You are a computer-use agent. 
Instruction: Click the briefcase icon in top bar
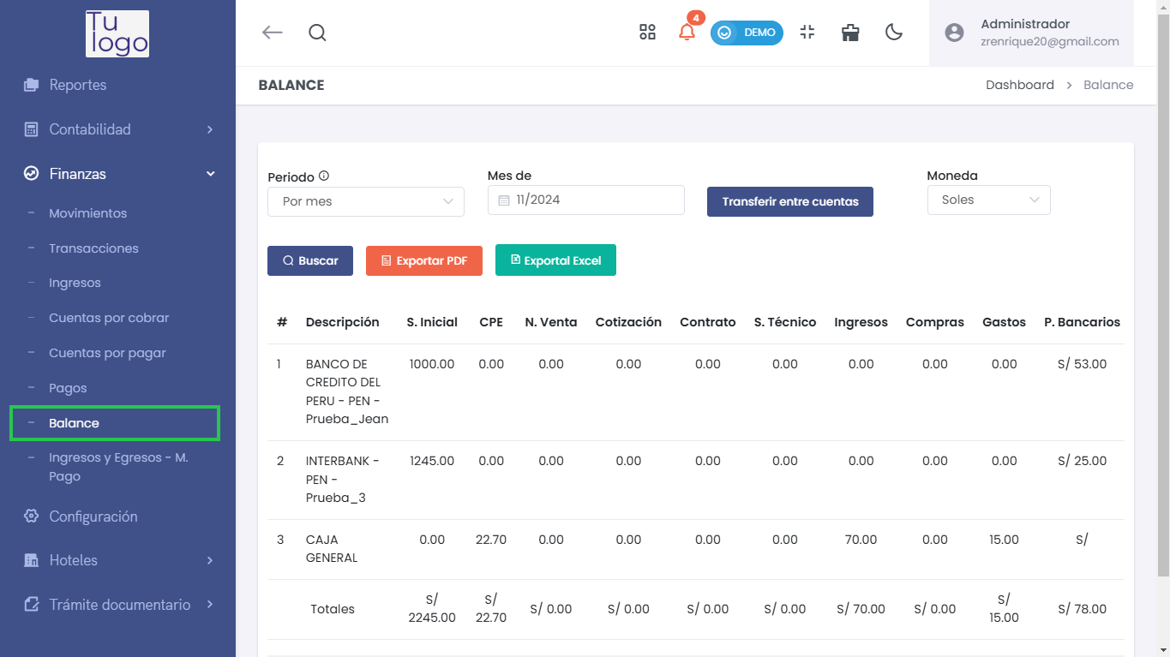pyautogui.click(x=850, y=33)
